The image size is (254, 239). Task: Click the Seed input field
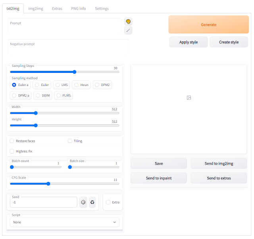click(x=44, y=202)
